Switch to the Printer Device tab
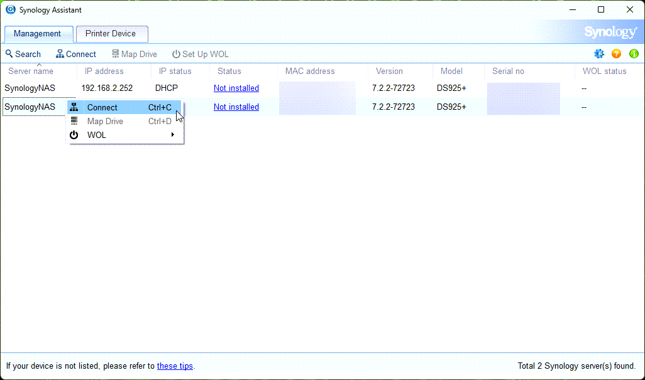This screenshot has height=380, width=645. pyautogui.click(x=111, y=34)
